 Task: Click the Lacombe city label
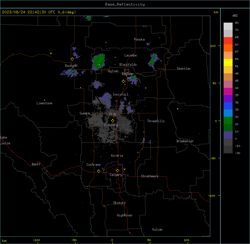point(131,55)
